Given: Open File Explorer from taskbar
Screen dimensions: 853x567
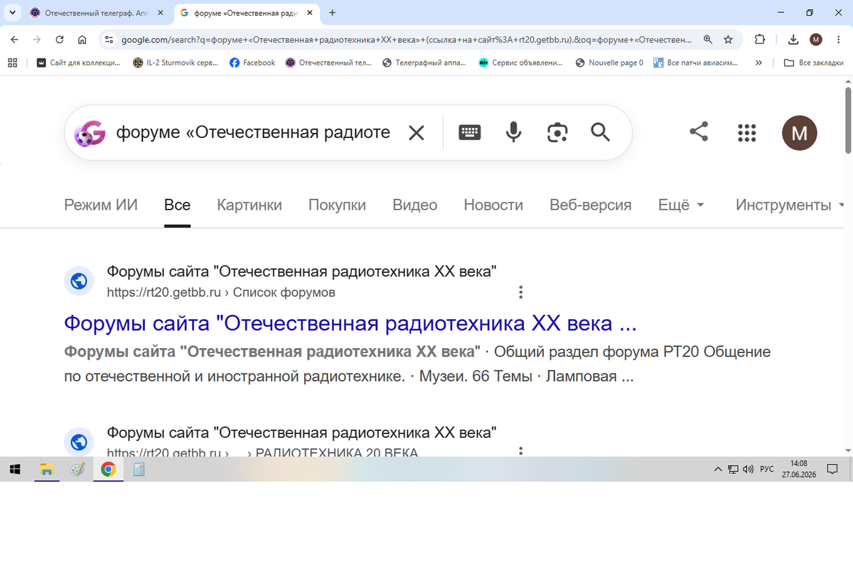Looking at the screenshot, I should [x=47, y=469].
